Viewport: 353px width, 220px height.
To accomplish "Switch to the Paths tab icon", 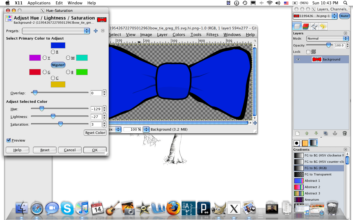I will click(x=314, y=26).
